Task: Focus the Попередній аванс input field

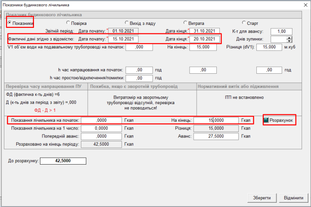Action: [x=102, y=136]
